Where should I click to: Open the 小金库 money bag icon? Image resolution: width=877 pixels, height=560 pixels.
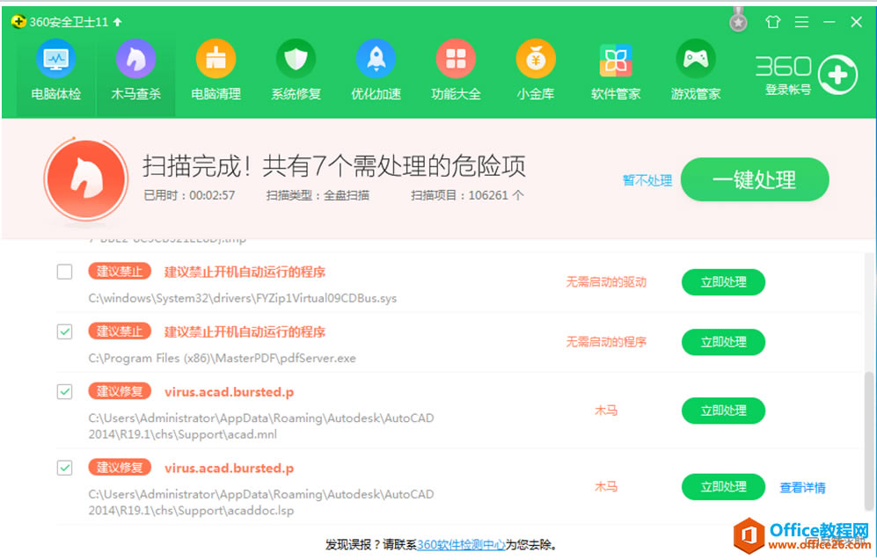click(x=536, y=59)
